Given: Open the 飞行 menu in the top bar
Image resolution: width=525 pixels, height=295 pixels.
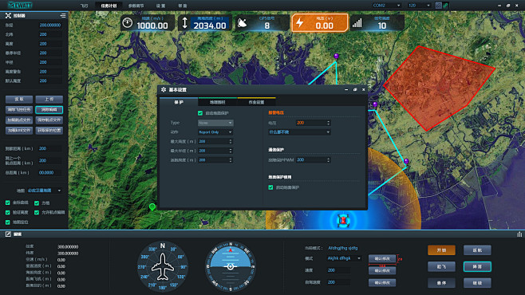Looking at the screenshot, I should (x=84, y=6).
